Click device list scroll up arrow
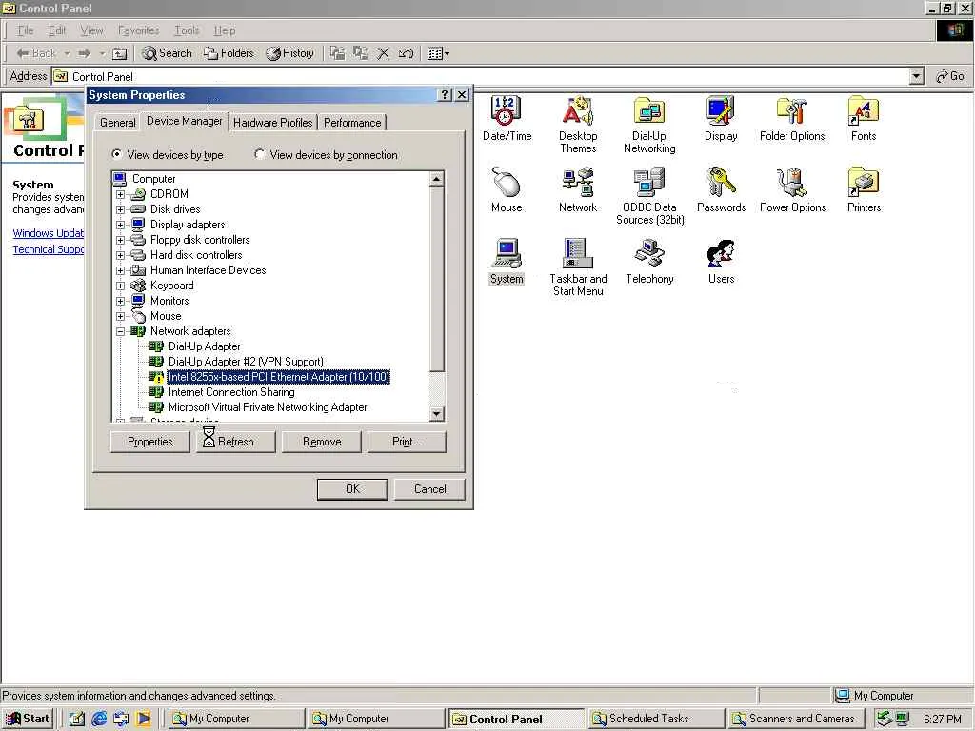This screenshot has width=975, height=731. click(437, 179)
